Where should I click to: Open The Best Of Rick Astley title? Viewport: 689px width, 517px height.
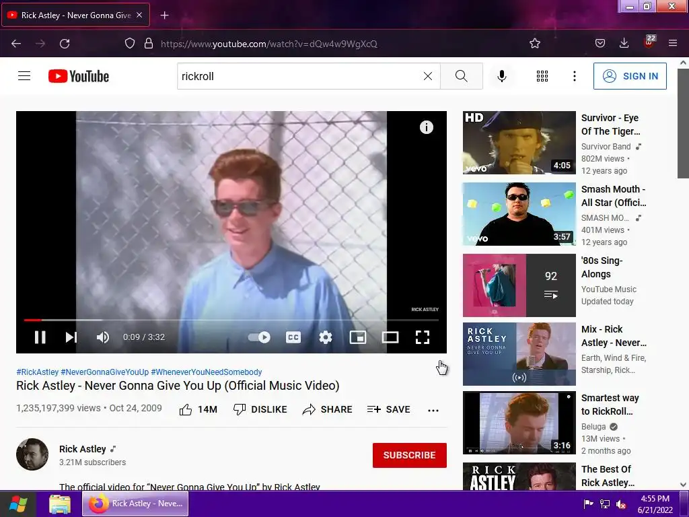pos(608,476)
